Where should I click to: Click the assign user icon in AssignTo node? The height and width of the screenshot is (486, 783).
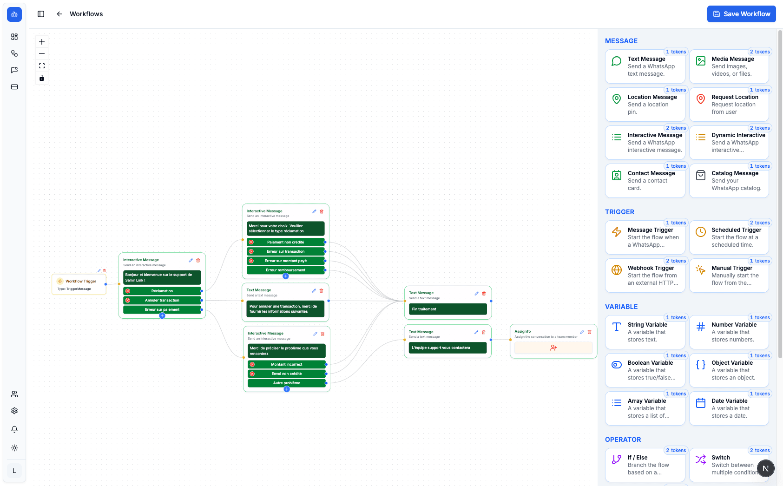(x=553, y=348)
